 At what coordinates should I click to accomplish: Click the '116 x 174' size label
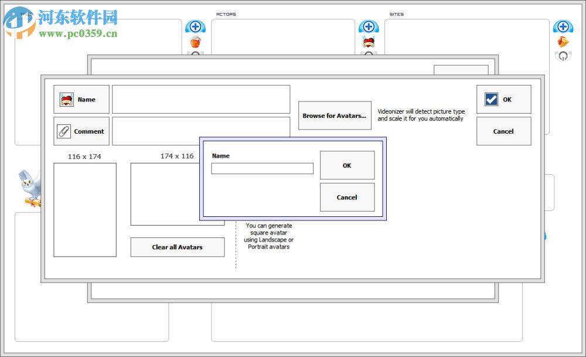pos(84,157)
